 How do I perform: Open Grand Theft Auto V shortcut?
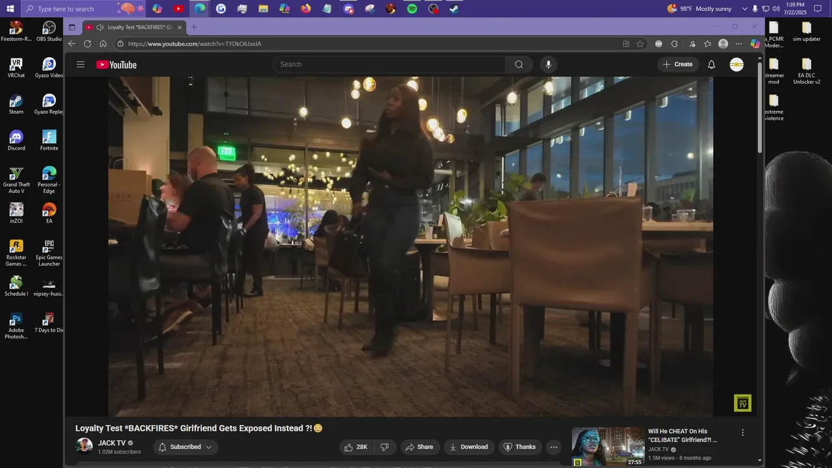(x=16, y=180)
